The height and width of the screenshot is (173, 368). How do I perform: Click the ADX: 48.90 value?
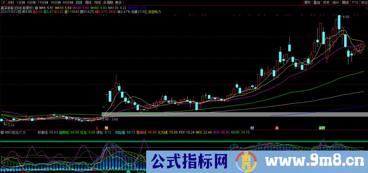[221, 133]
